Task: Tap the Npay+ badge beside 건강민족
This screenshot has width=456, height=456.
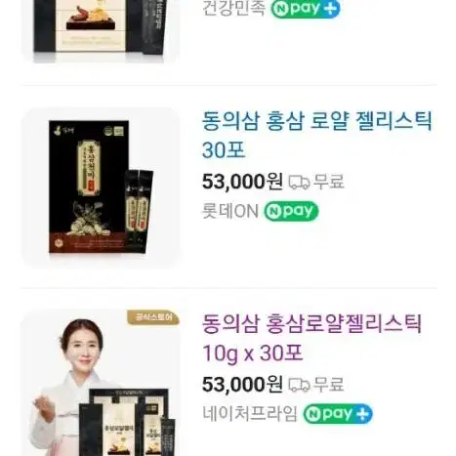Action: click(x=306, y=8)
